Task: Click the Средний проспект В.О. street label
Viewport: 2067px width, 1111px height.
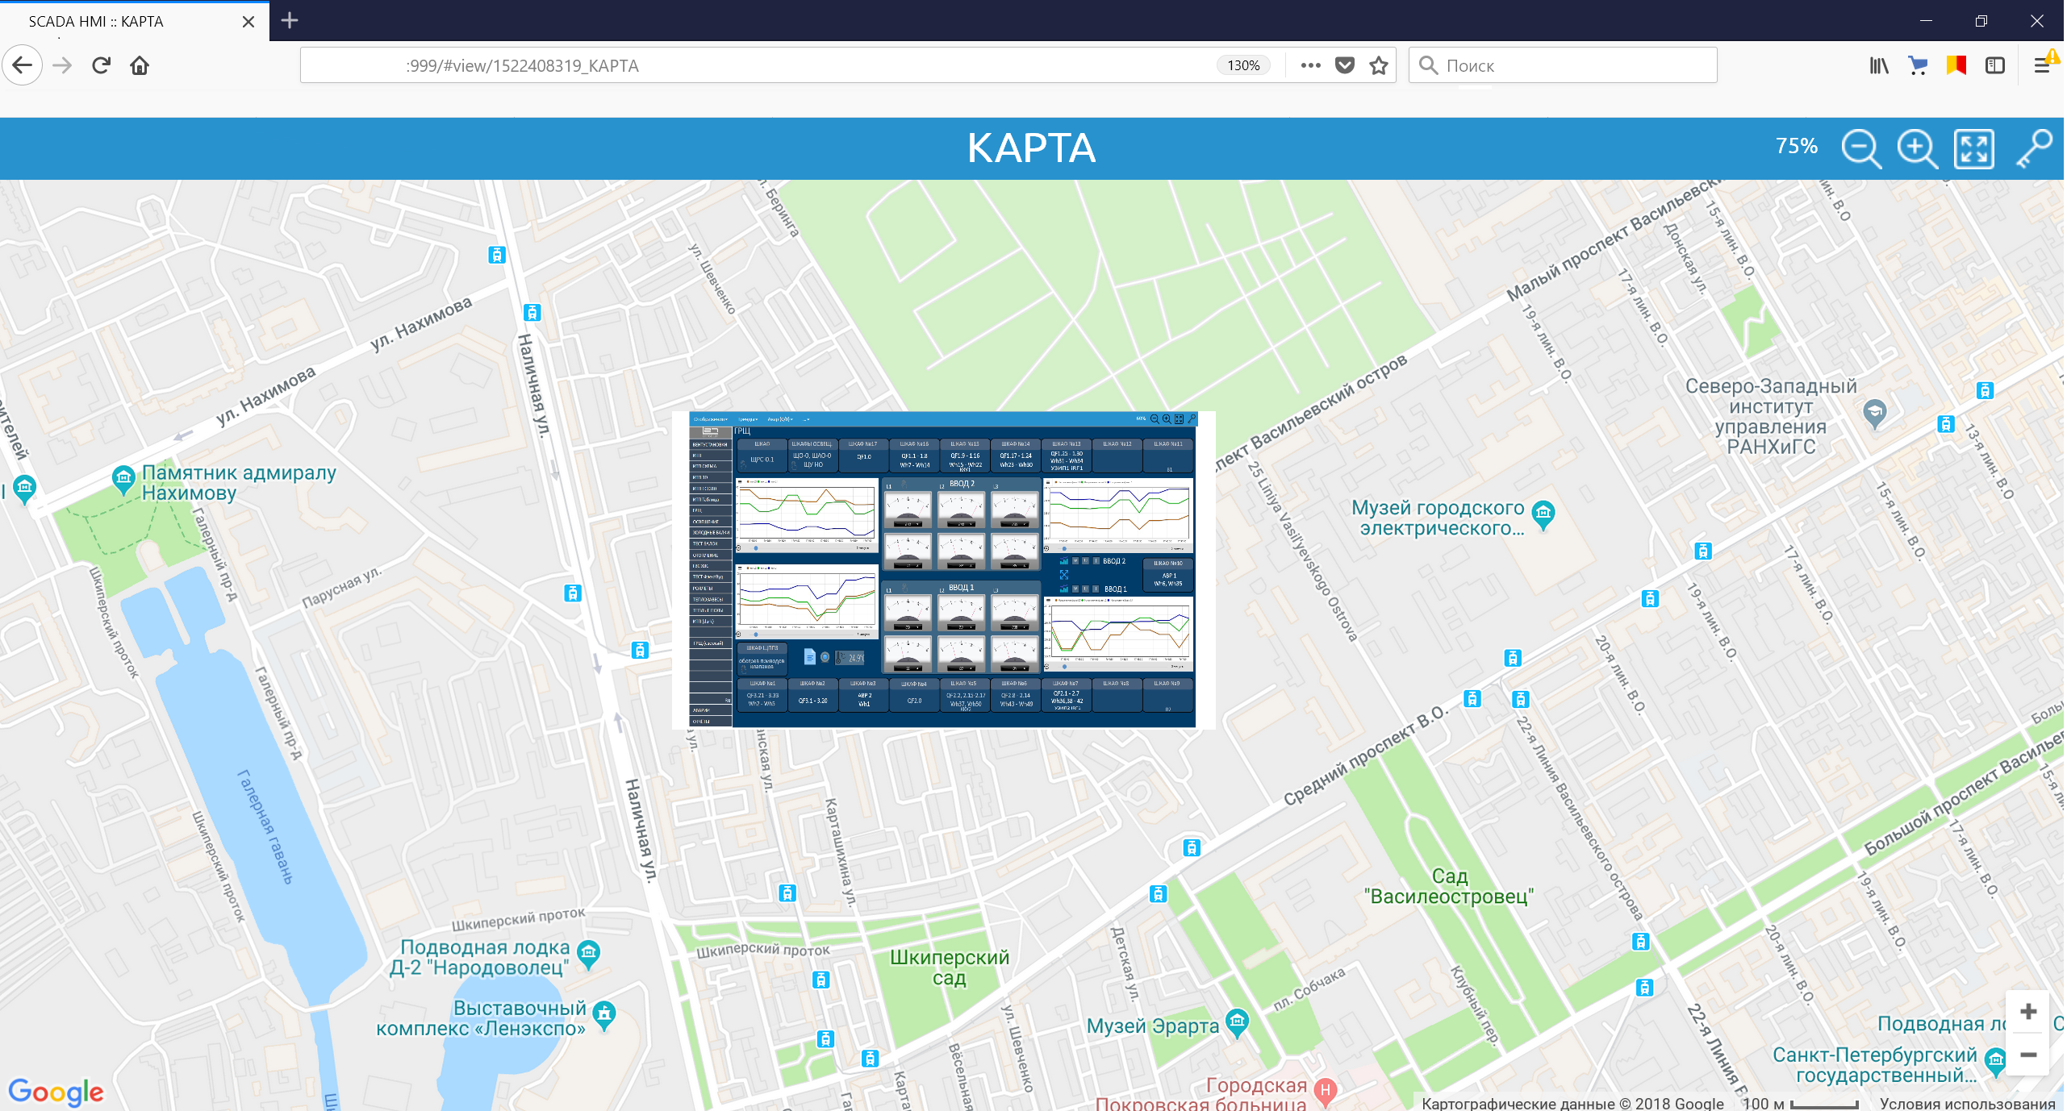Action: point(1367,755)
